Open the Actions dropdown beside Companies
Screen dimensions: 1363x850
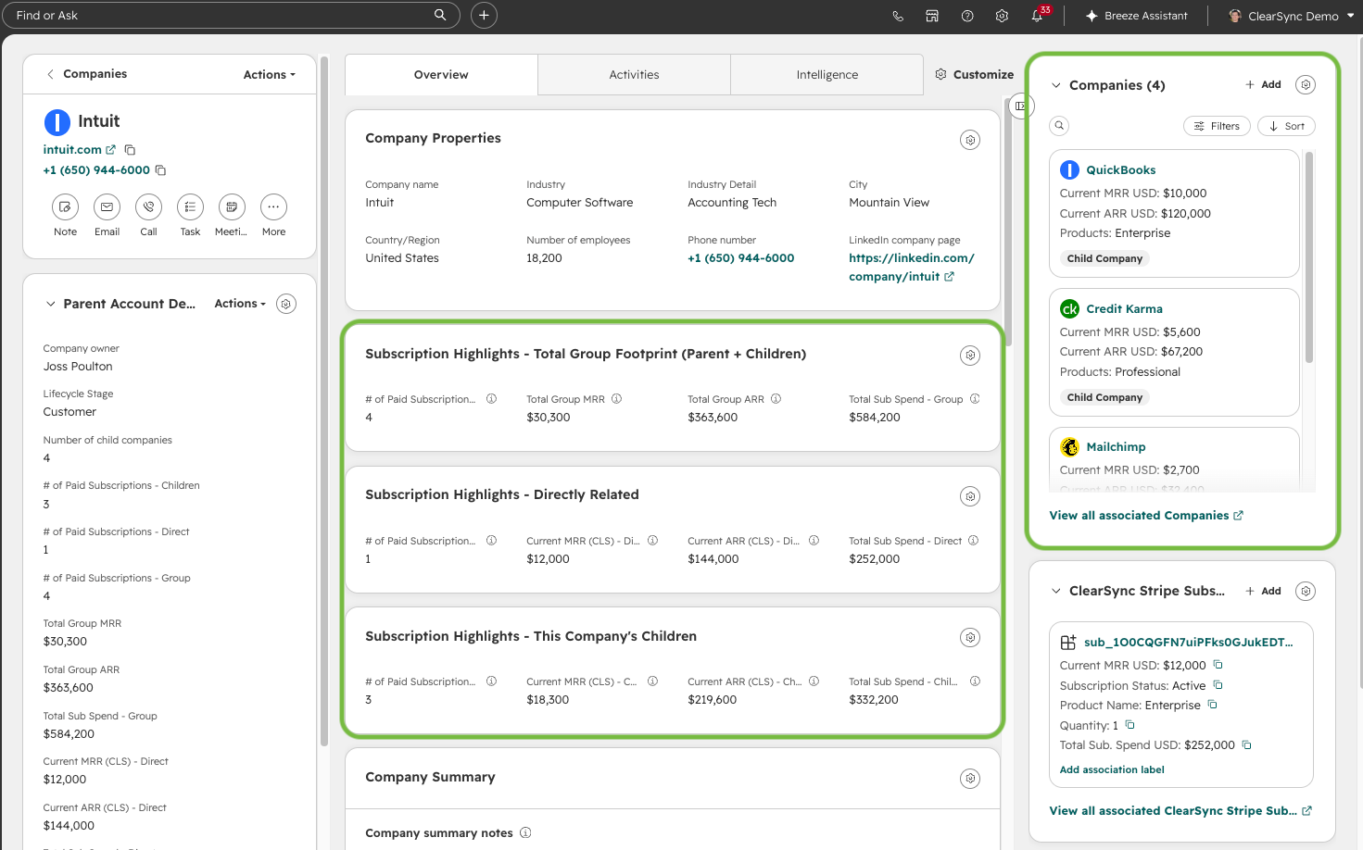pos(270,75)
